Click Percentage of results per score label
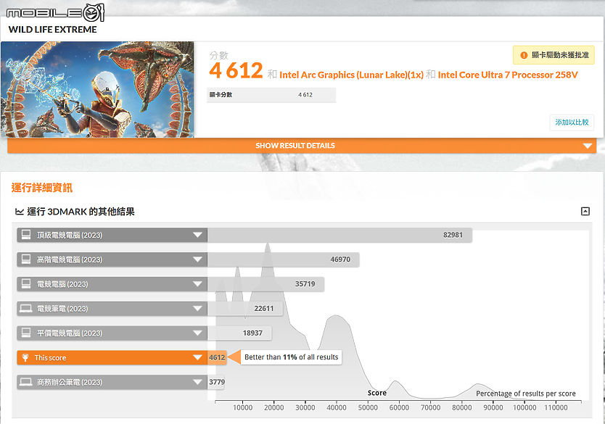This screenshot has height=424, width=605. 525,394
